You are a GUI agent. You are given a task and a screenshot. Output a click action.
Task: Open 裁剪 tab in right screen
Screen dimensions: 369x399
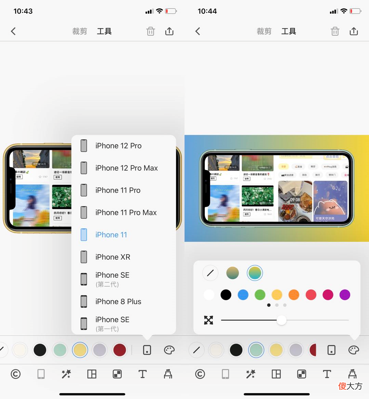264,31
